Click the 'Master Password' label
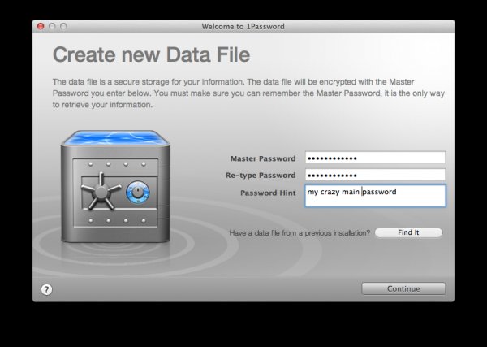487x347 pixels. coord(263,158)
